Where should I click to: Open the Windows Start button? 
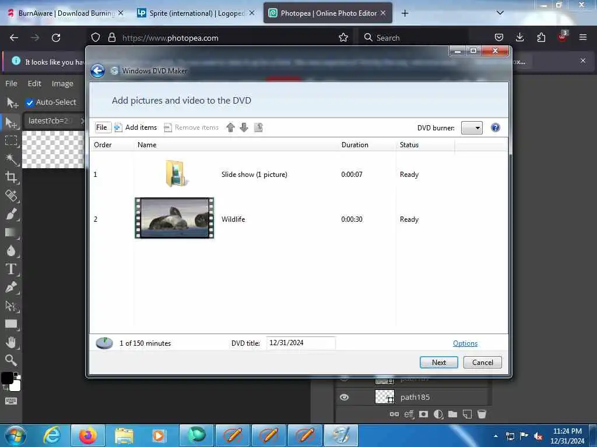(x=16, y=435)
